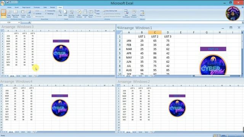Select row 5 header in Windows:1
The image size is (244, 137).
click(x=119, y=53)
